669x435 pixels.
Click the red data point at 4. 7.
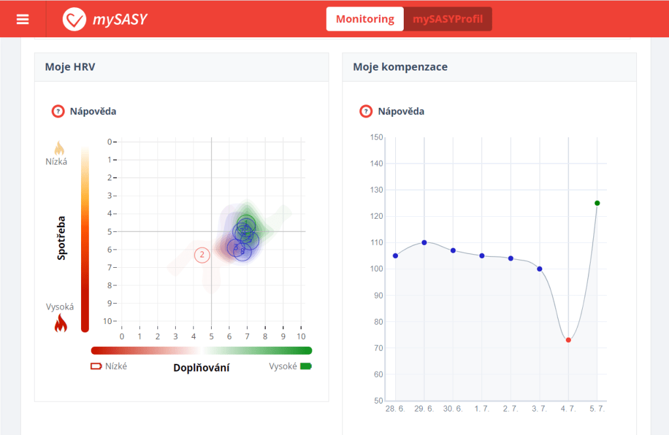coord(568,340)
